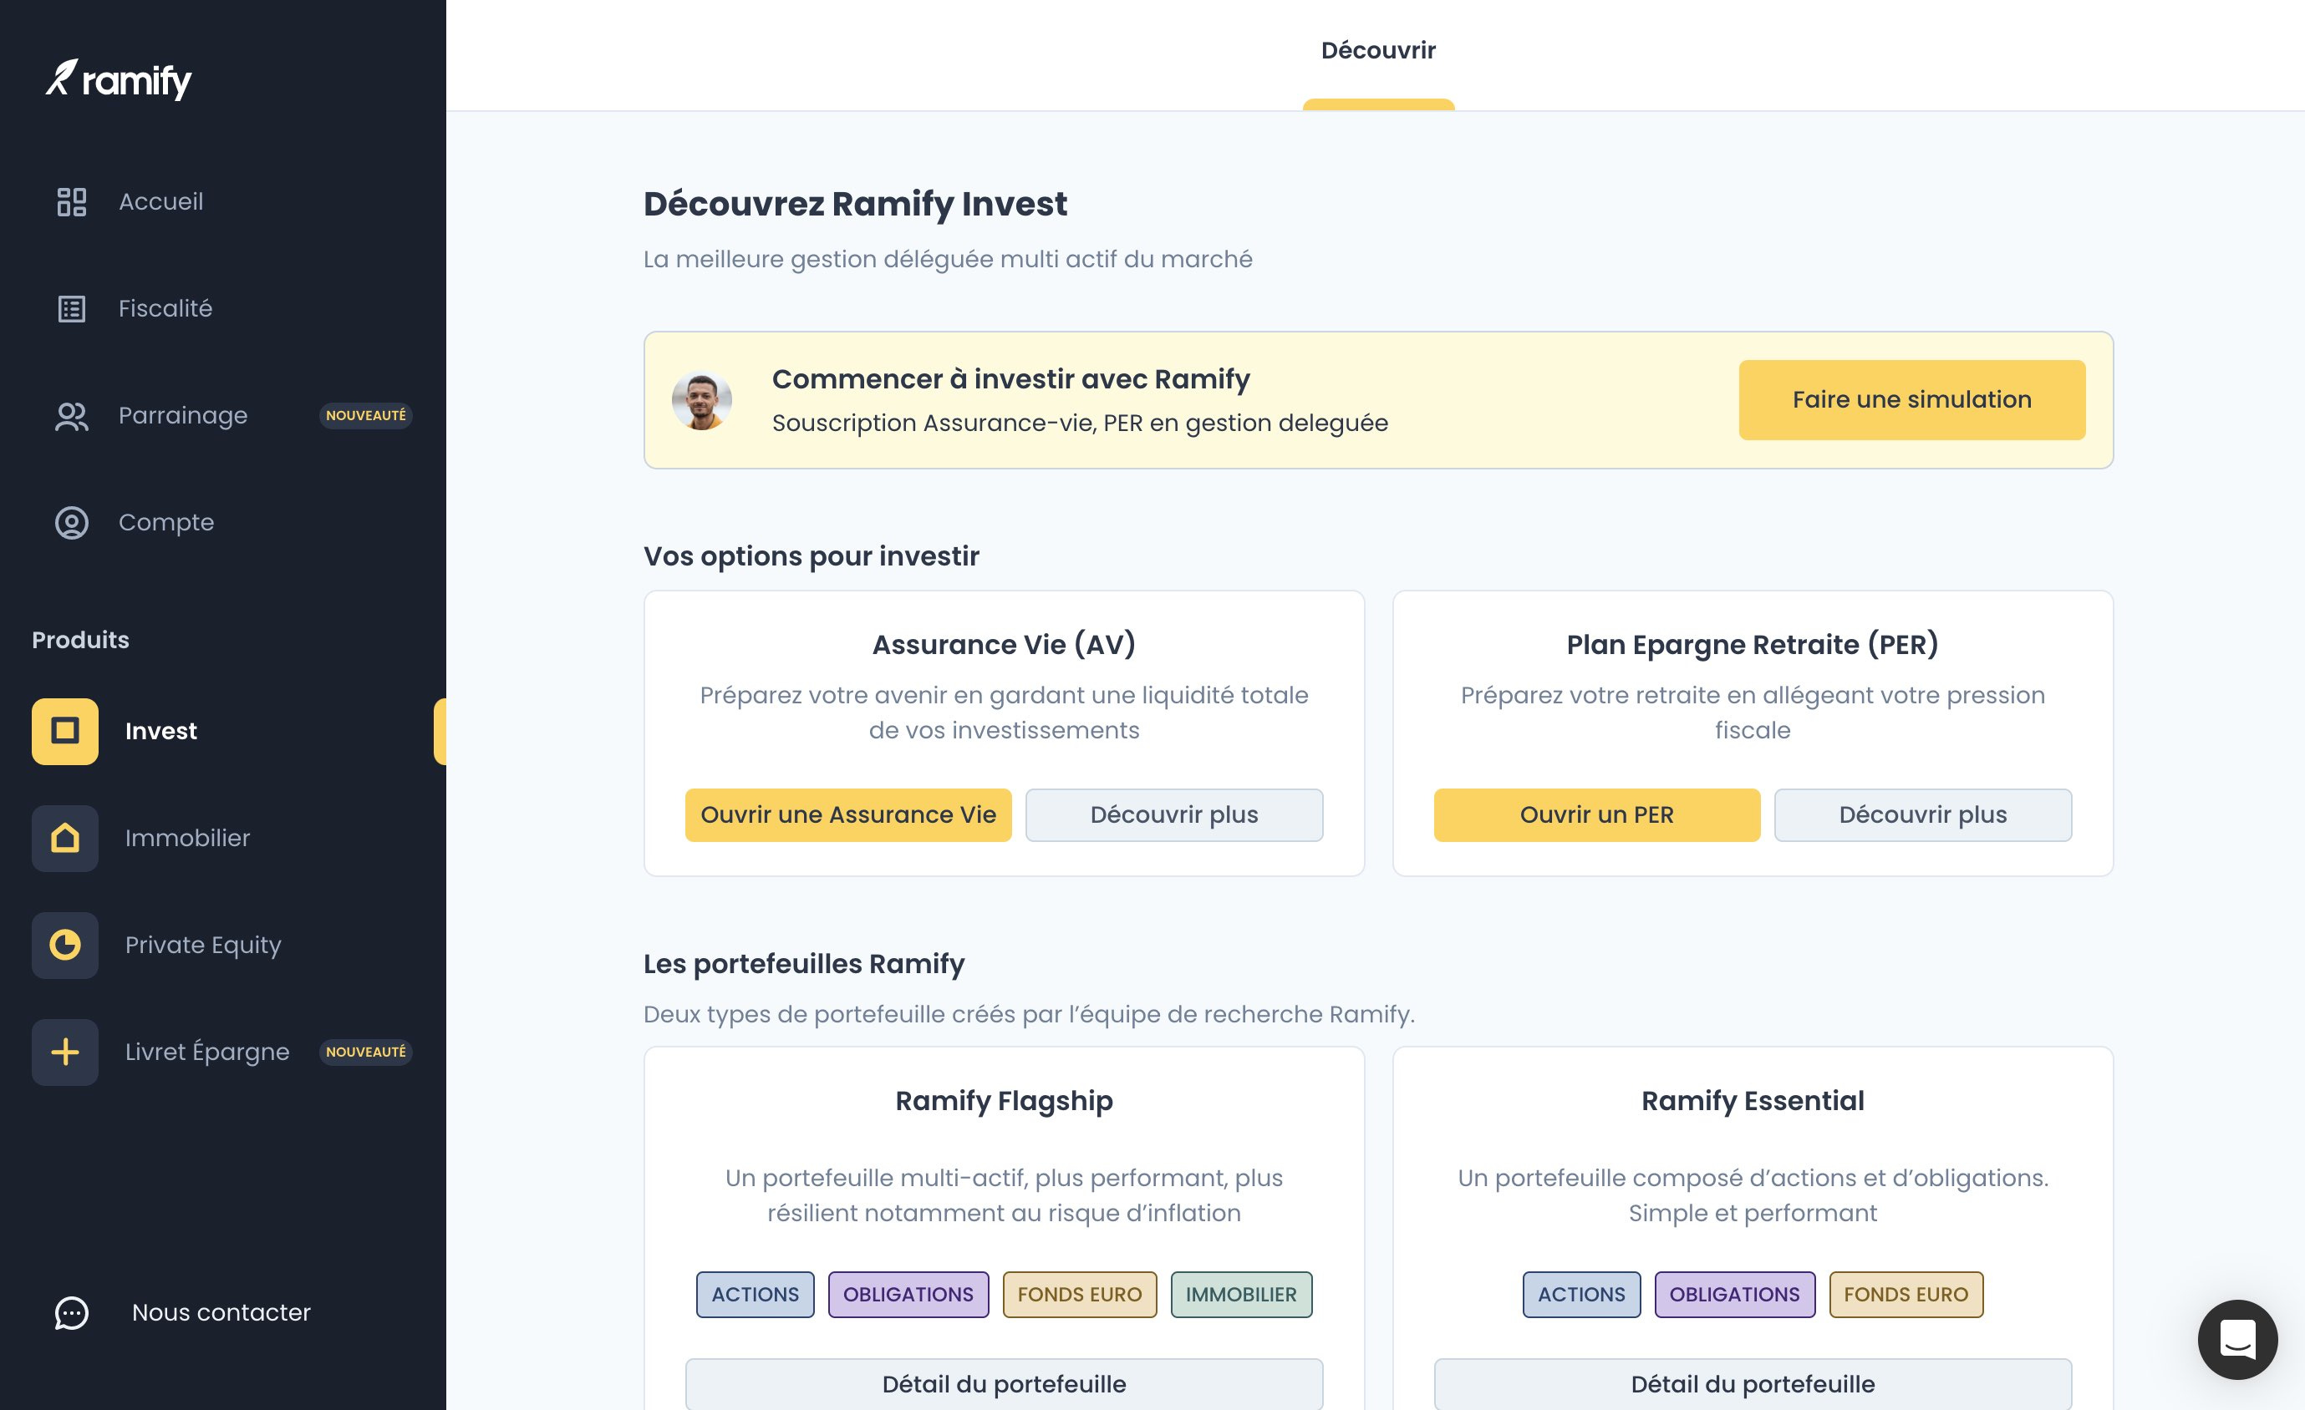The width and height of the screenshot is (2305, 1410).
Task: Click Ouvrir un PER button
Action: (1597, 815)
